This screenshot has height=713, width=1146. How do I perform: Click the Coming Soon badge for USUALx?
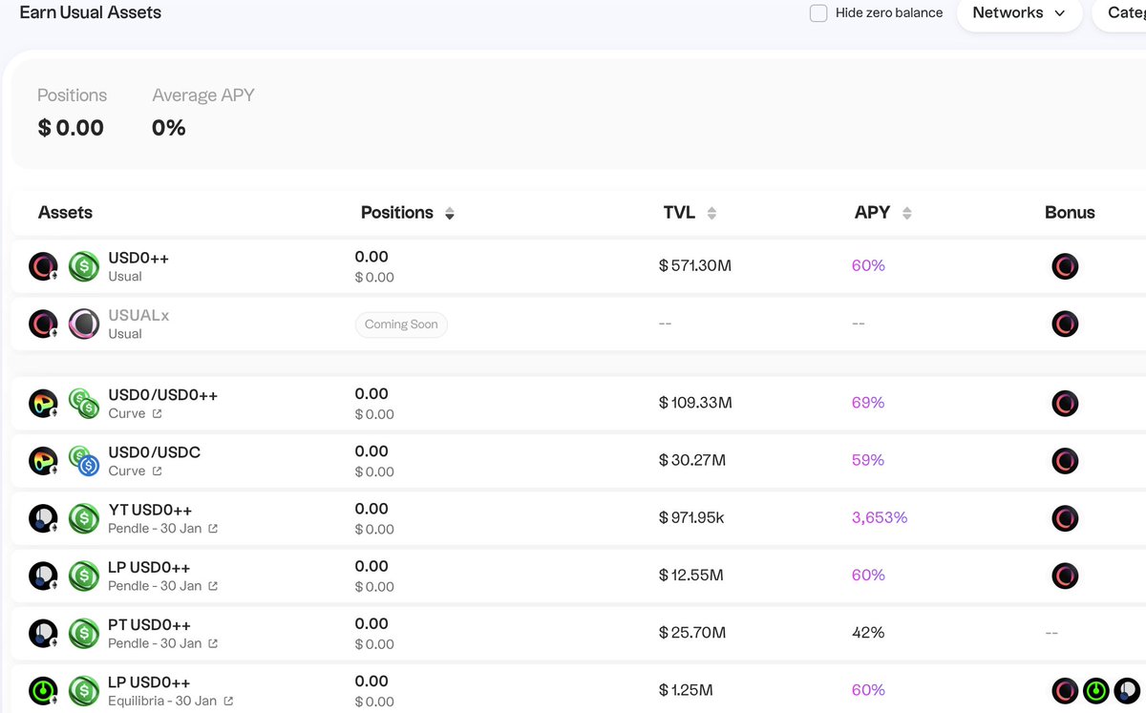point(401,325)
